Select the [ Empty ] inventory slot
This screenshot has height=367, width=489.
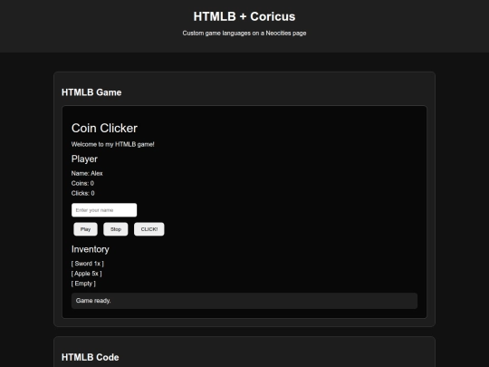83,284
